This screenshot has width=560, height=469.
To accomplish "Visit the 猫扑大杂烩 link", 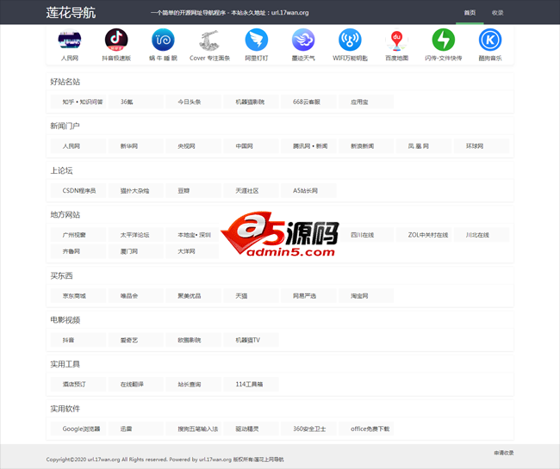I will 136,190.
